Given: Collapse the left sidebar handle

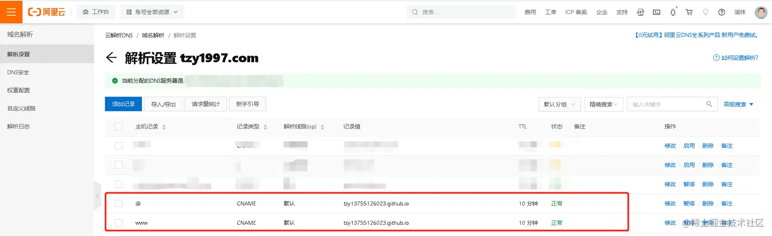Looking at the screenshot, I should click(x=98, y=195).
